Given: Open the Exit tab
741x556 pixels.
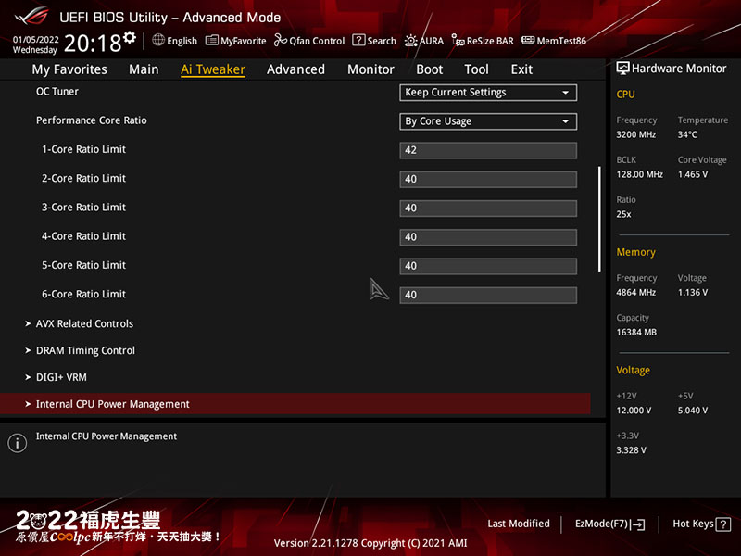Looking at the screenshot, I should 521,69.
